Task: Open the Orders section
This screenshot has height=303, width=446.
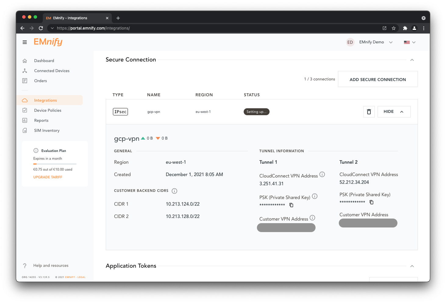Action: [40, 80]
